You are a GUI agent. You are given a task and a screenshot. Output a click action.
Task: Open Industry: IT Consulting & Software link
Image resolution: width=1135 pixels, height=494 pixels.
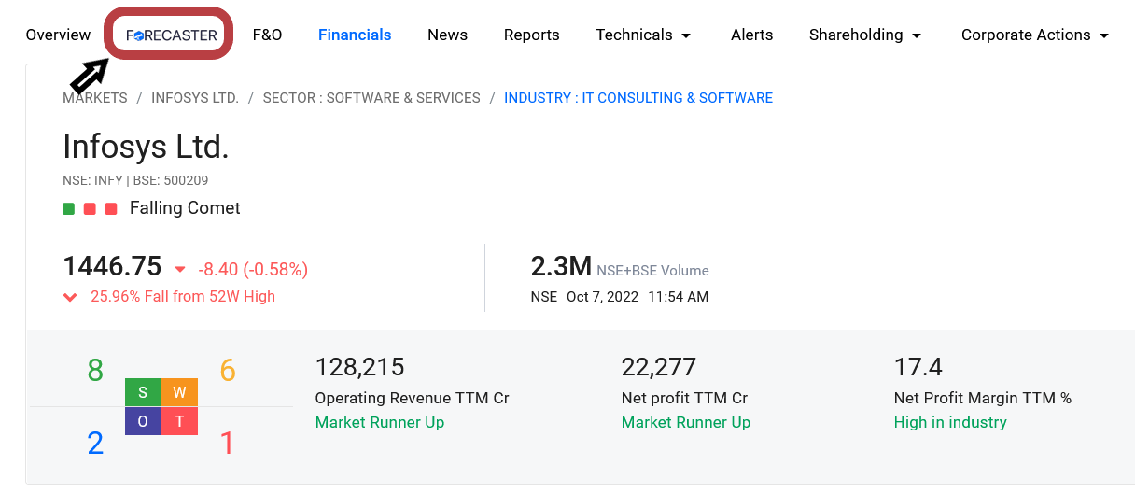pyautogui.click(x=638, y=98)
